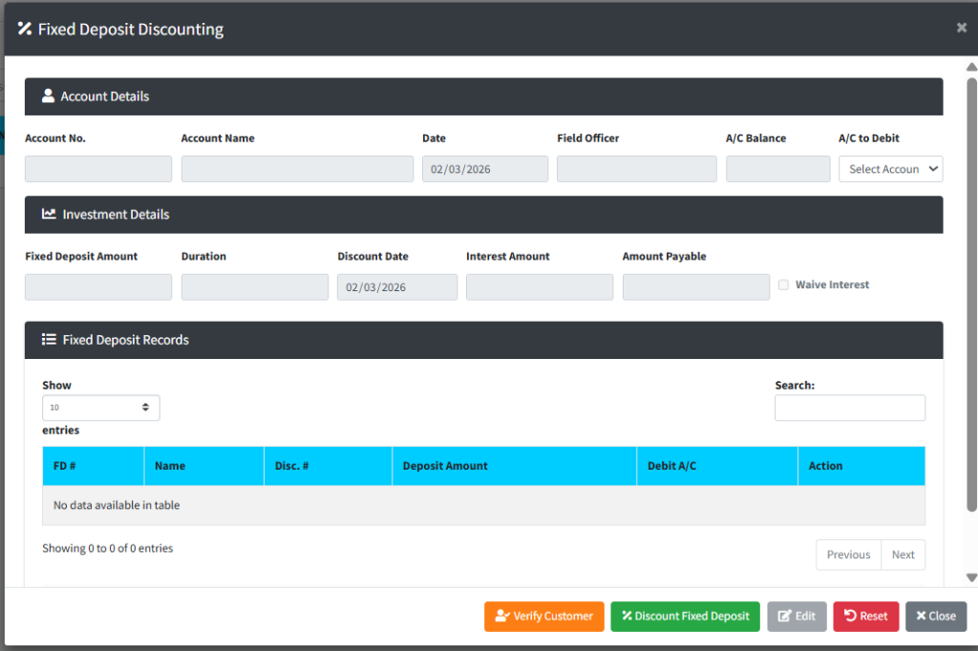The width and height of the screenshot is (978, 651).
Task: Click the grey Close button in the footer
Action: 935,617
